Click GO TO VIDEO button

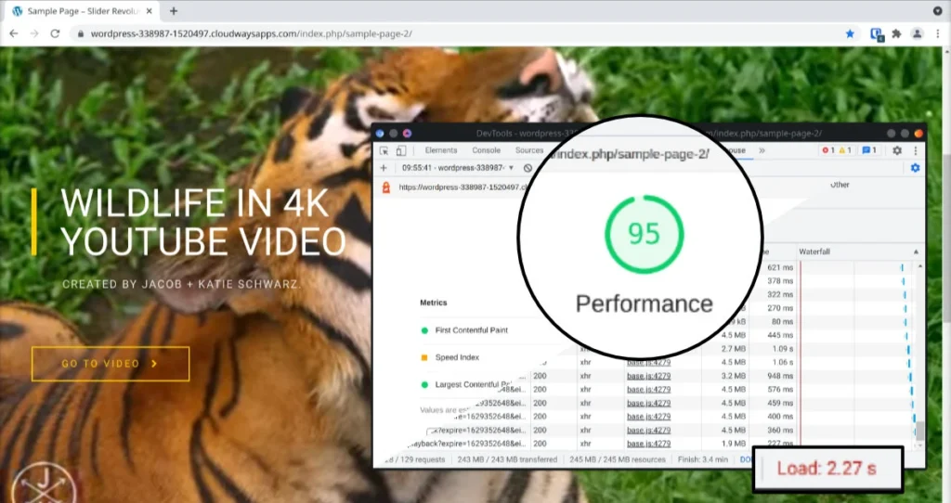(x=111, y=364)
